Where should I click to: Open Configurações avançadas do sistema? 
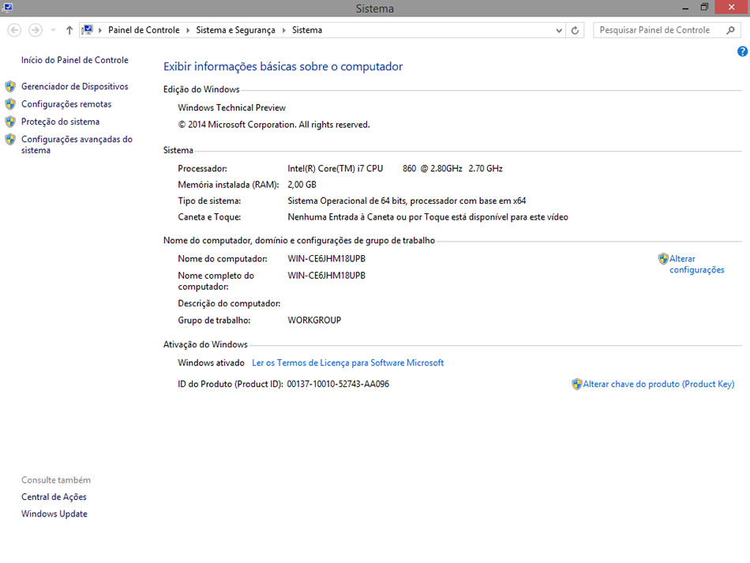(77, 145)
